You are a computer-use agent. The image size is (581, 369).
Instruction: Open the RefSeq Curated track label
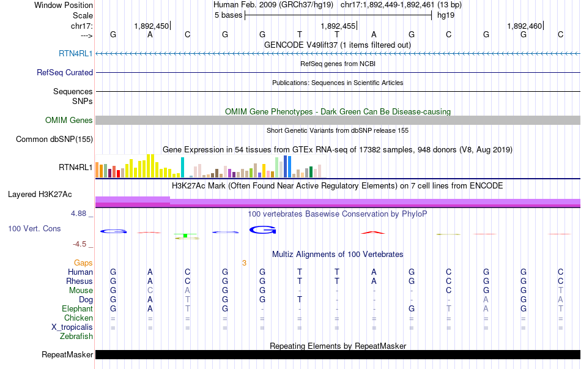pyautogui.click(x=65, y=72)
